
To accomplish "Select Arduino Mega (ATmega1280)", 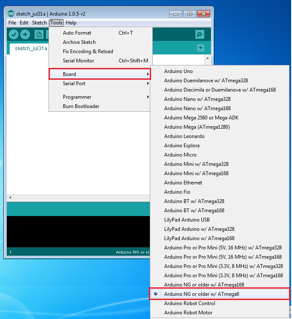I will [219, 127].
